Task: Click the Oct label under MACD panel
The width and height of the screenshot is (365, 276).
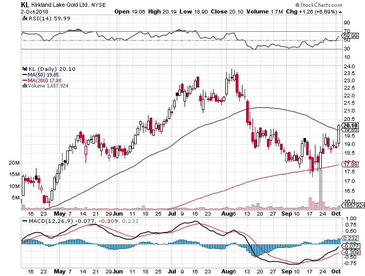Action: pos(336,271)
